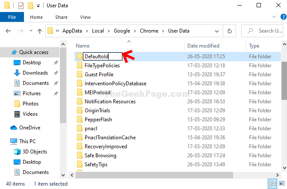Select the OriginTrials folder
The height and width of the screenshot is (189, 287).
click(x=97, y=110)
